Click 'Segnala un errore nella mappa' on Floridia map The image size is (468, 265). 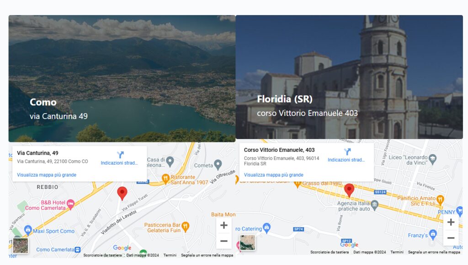(434, 252)
